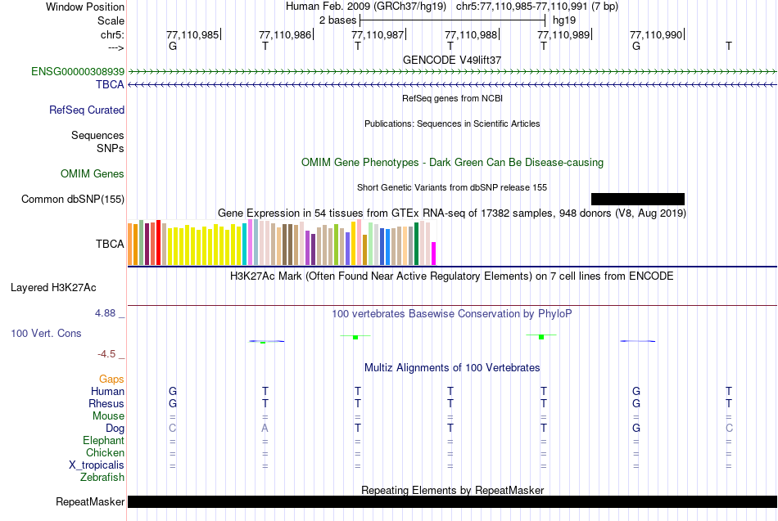
Task: Select the blue TBCA GENCODE gene label
Action: (x=111, y=84)
